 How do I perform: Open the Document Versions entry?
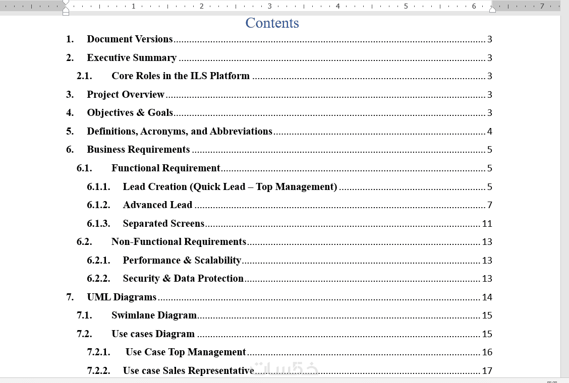(x=278, y=39)
